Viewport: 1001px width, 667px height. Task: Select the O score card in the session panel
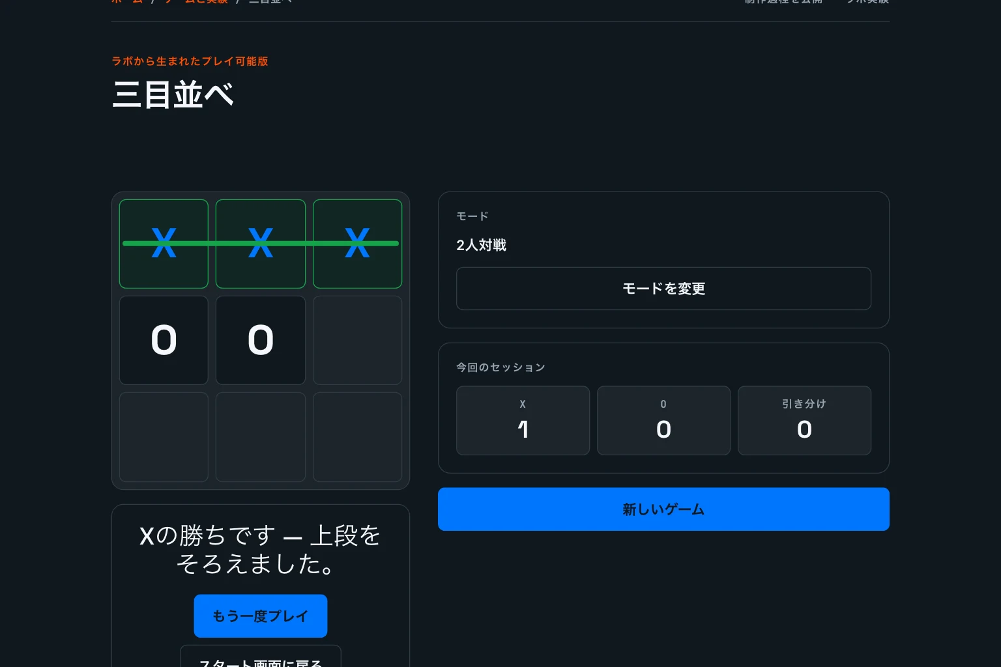tap(663, 421)
